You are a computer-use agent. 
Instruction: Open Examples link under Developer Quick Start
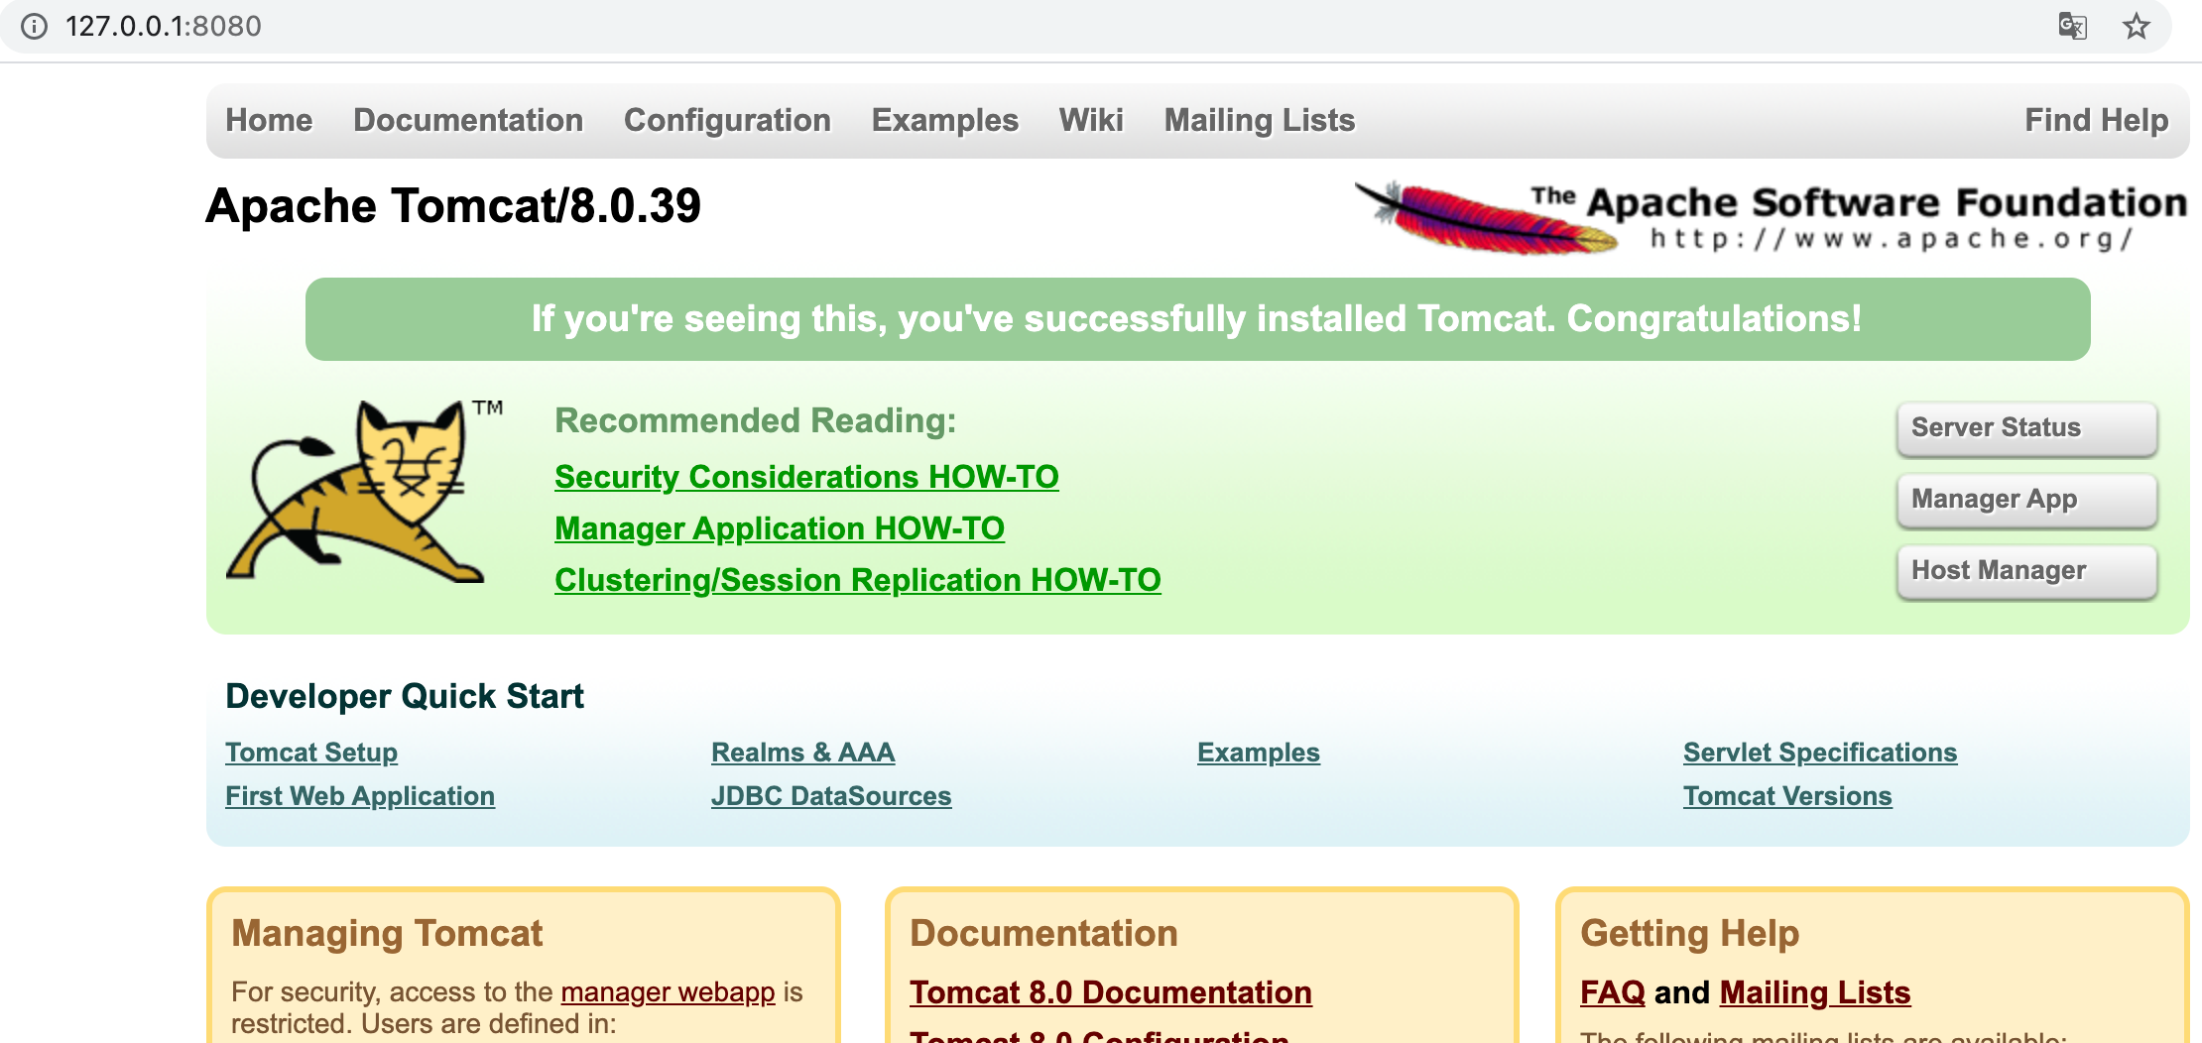pos(1259,753)
